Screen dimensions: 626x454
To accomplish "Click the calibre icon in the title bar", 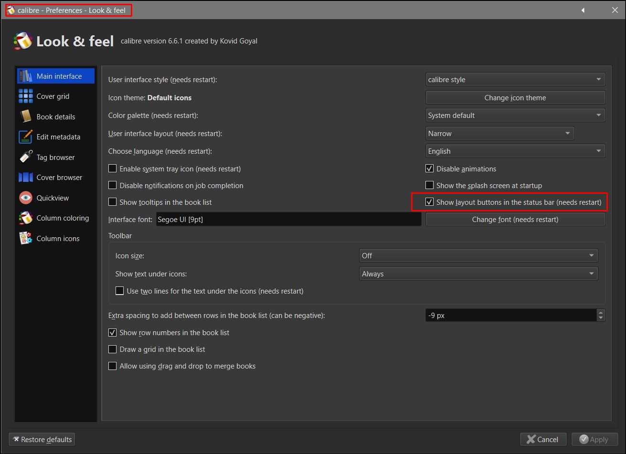I will click(x=11, y=10).
